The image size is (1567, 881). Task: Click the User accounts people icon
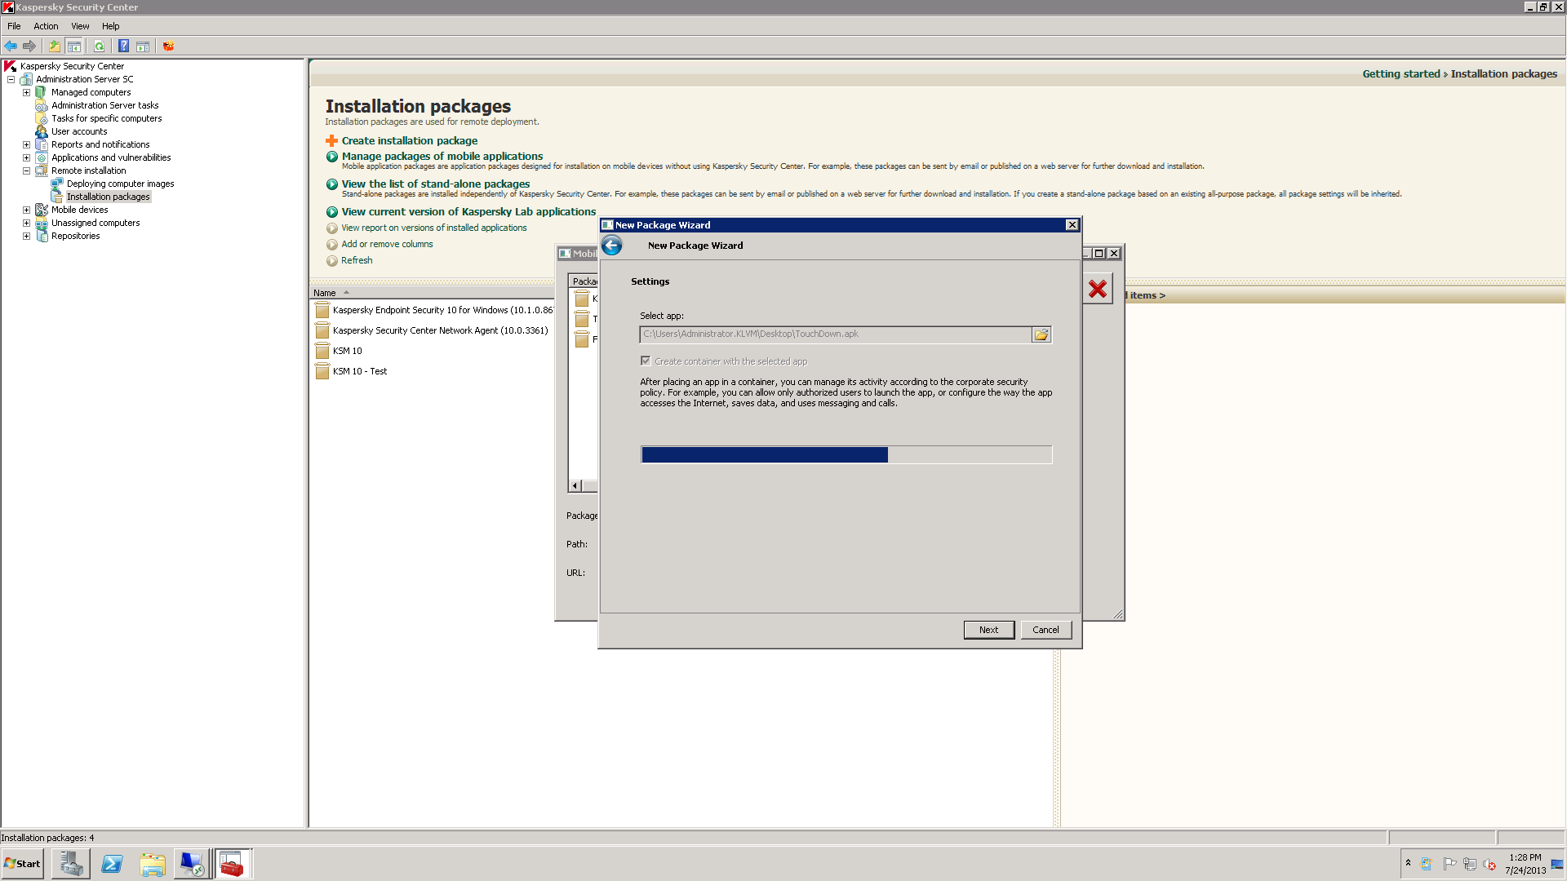(41, 131)
